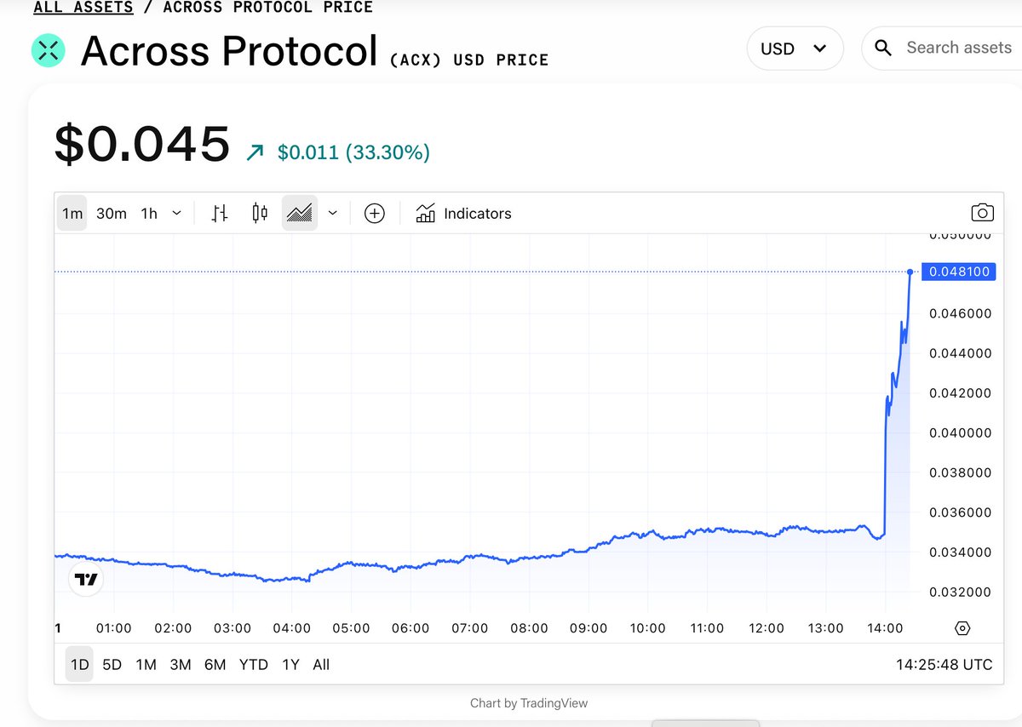Select the area chart style icon
This screenshot has height=727, width=1022.
(300, 214)
